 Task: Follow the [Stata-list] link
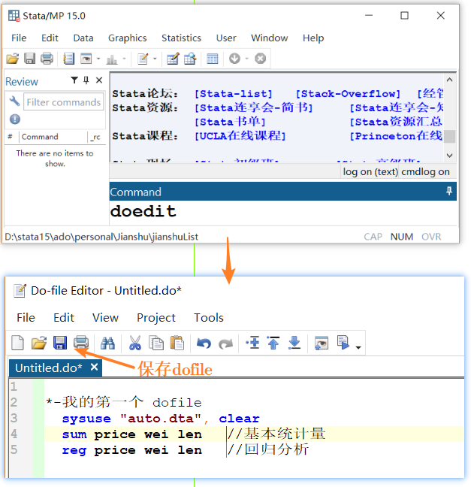pyautogui.click(x=234, y=93)
